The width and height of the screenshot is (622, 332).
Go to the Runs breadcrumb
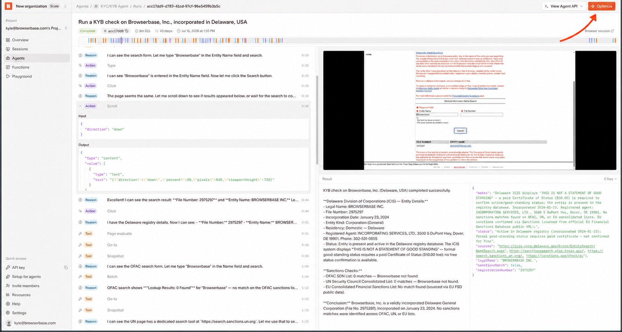137,6
